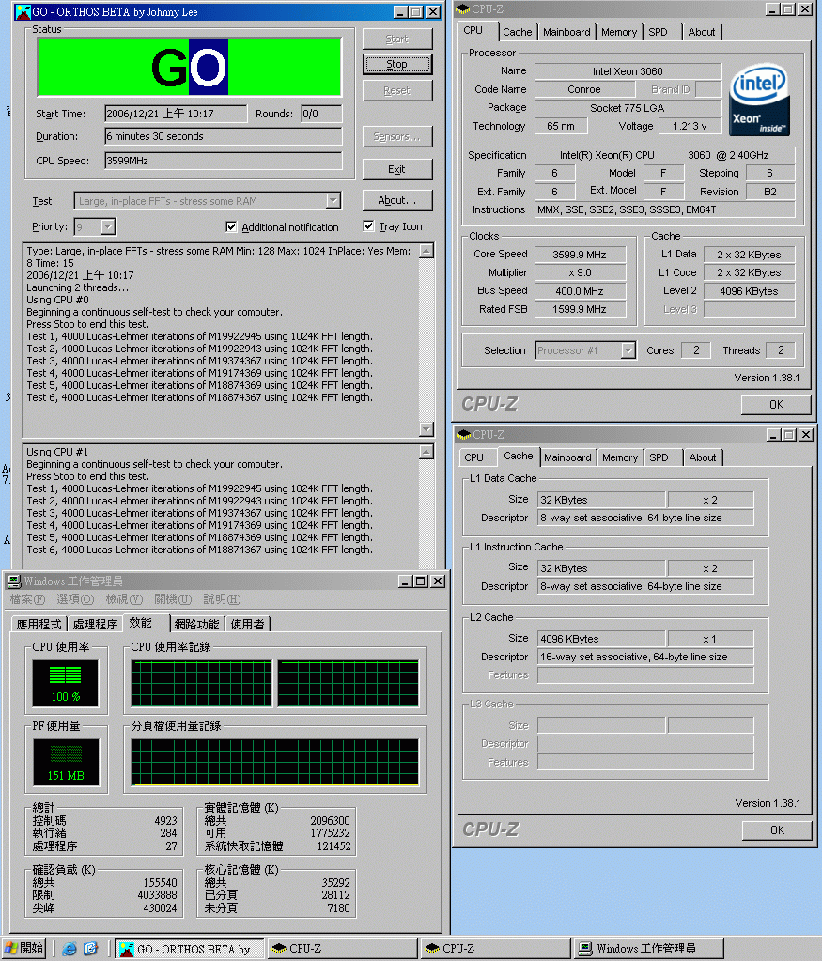Screen dimensions: 822x961
Task: Open the Windows Start button
Action: 24,949
